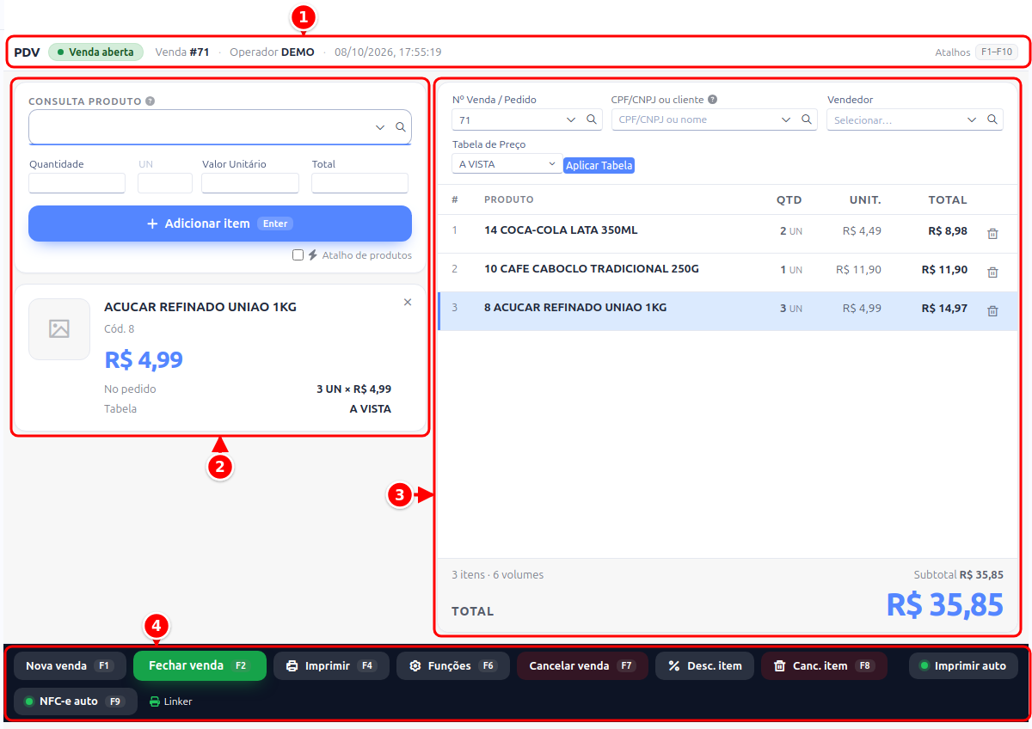Click the search icon for CPF/CNPJ ou cliente

(807, 119)
